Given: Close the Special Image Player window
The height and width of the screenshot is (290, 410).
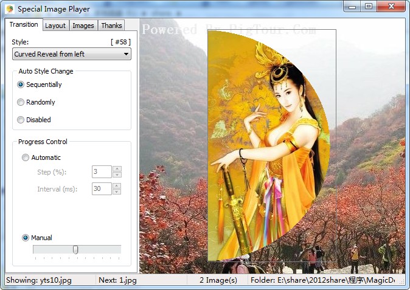Looking at the screenshot, I should click(391, 7).
